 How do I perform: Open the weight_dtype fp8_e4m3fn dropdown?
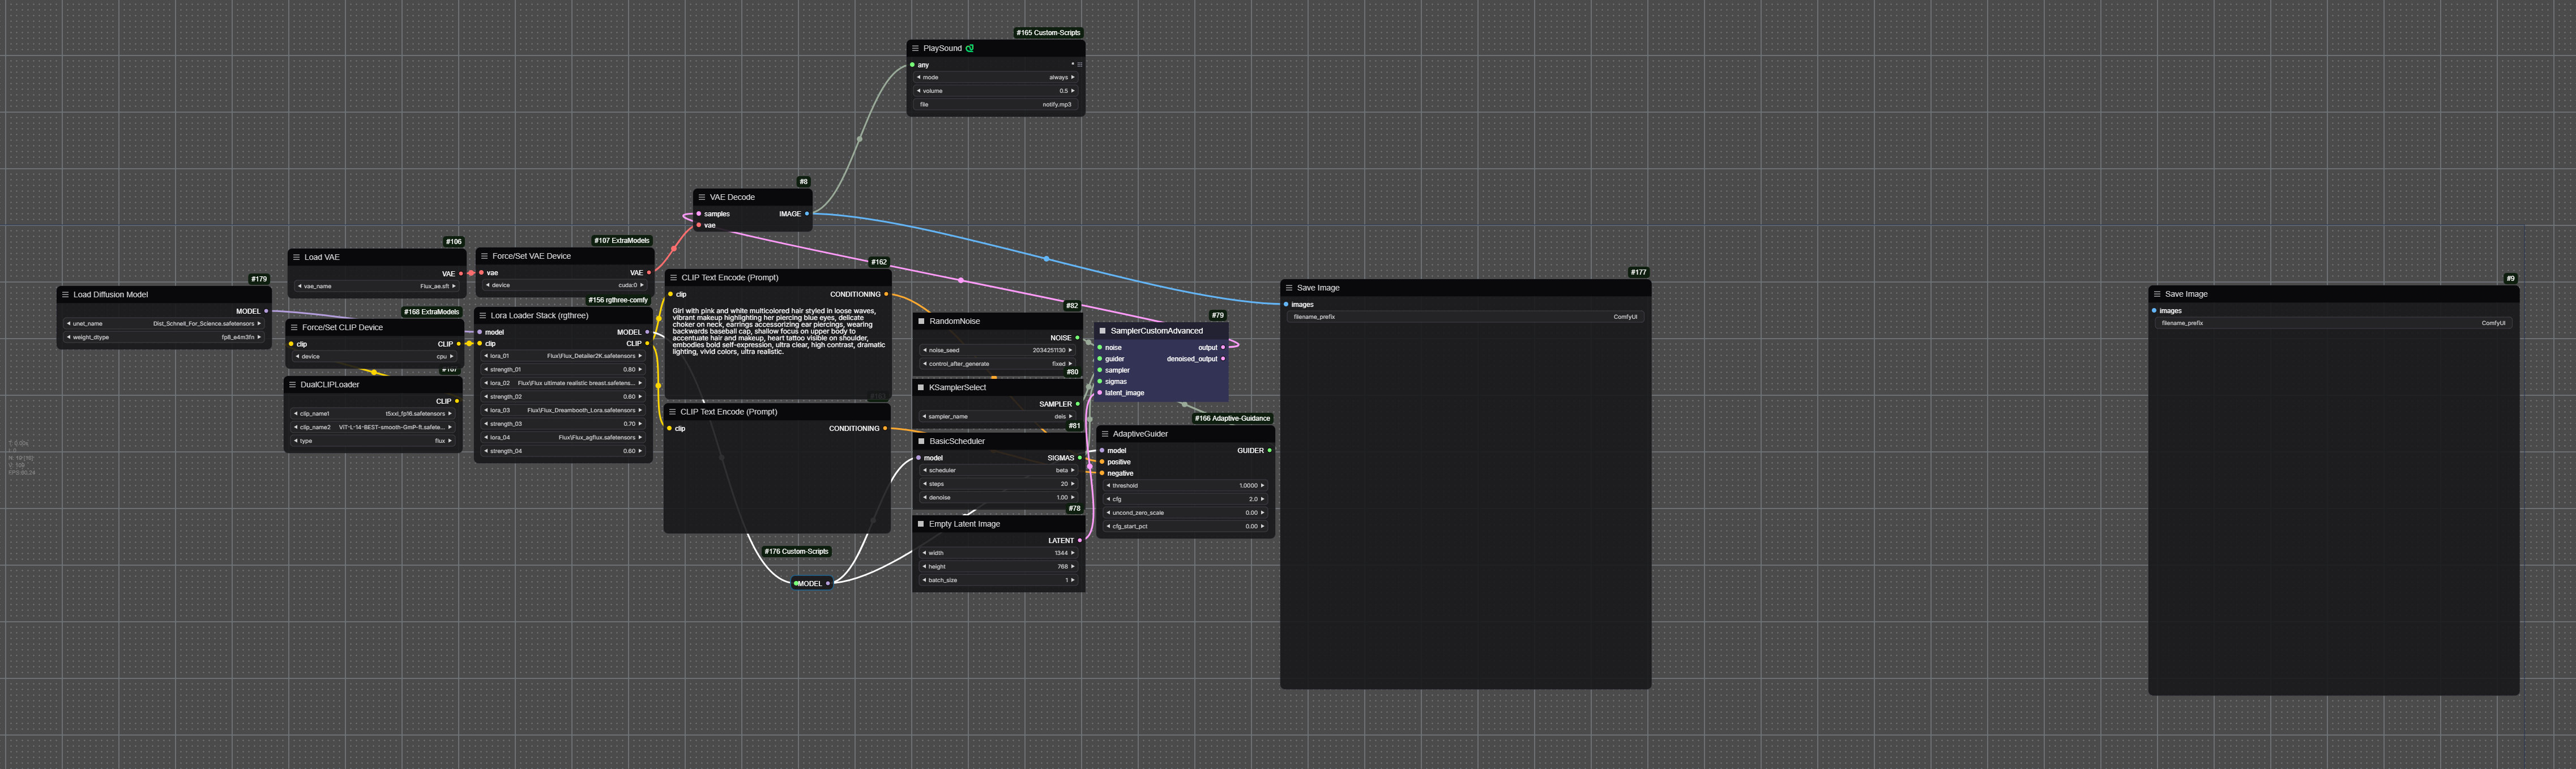pyautogui.click(x=164, y=338)
